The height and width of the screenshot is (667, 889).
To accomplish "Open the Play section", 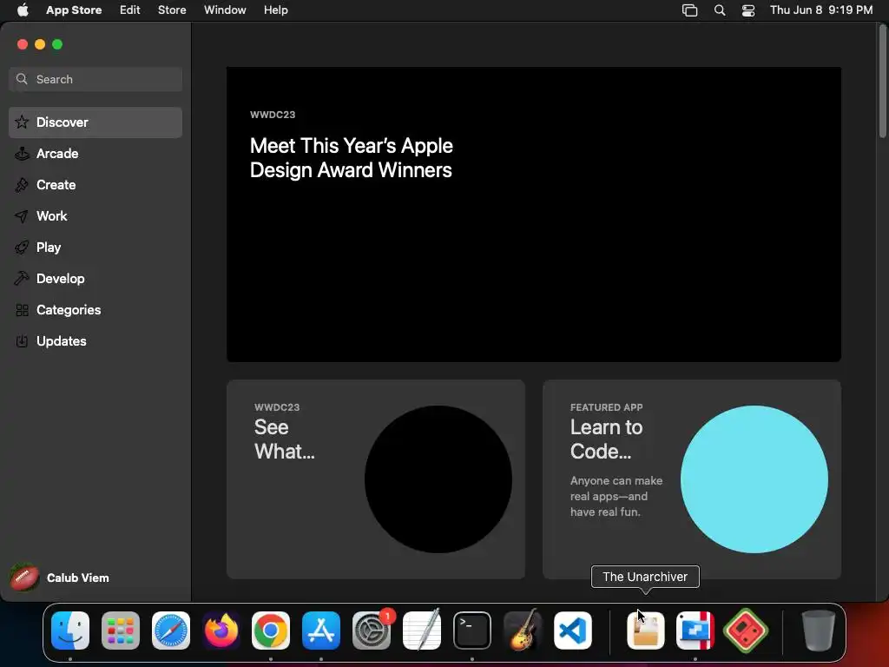I will coord(95,248).
